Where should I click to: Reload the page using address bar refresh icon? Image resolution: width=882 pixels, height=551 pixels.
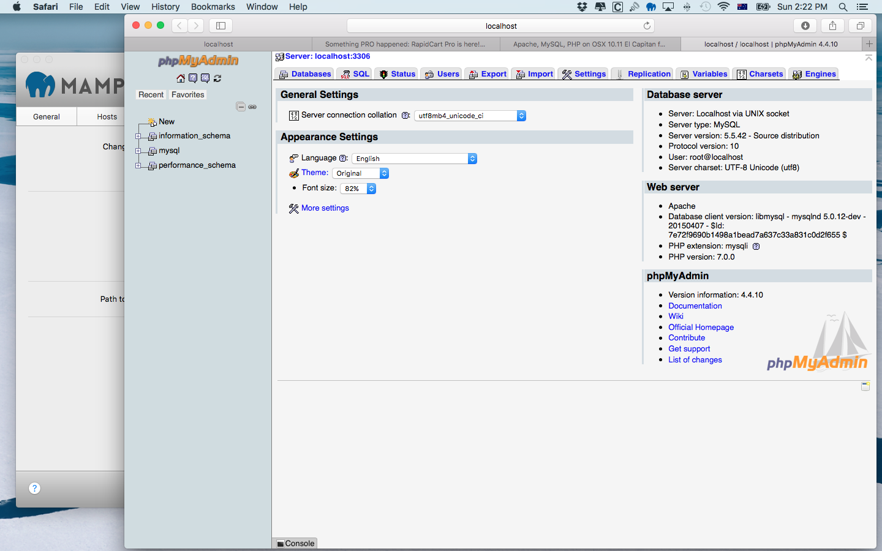pos(647,26)
